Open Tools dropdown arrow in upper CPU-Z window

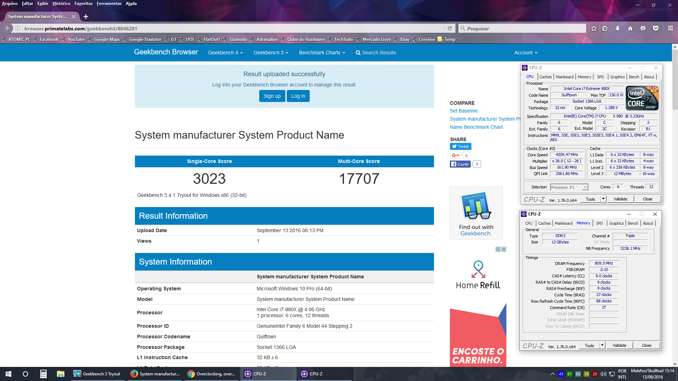click(x=603, y=199)
